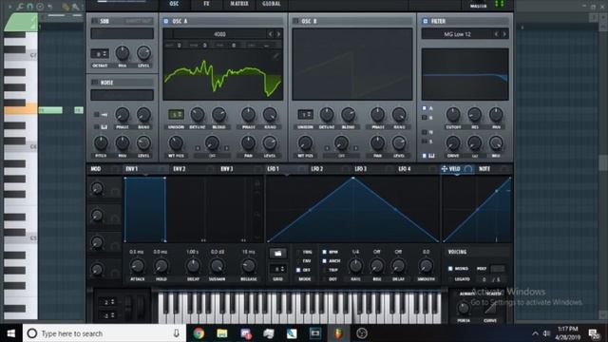Click the OSC A DETUNE knob
This screenshot has width=608, height=342.
(198, 115)
